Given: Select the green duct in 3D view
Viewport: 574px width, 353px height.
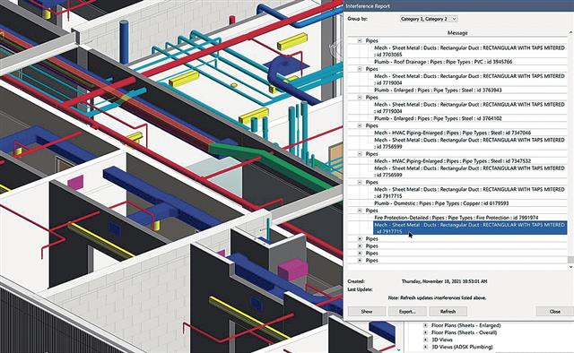Looking at the screenshot, I should pos(271,161).
